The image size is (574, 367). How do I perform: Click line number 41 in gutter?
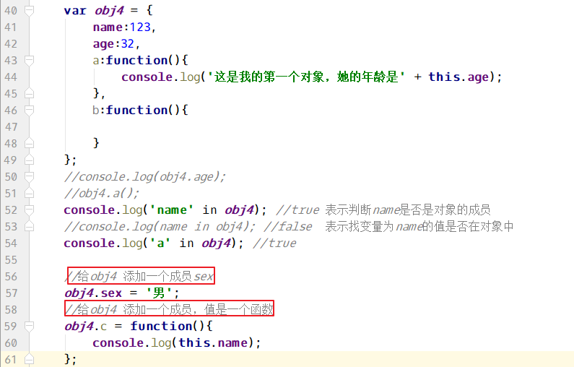11,27
